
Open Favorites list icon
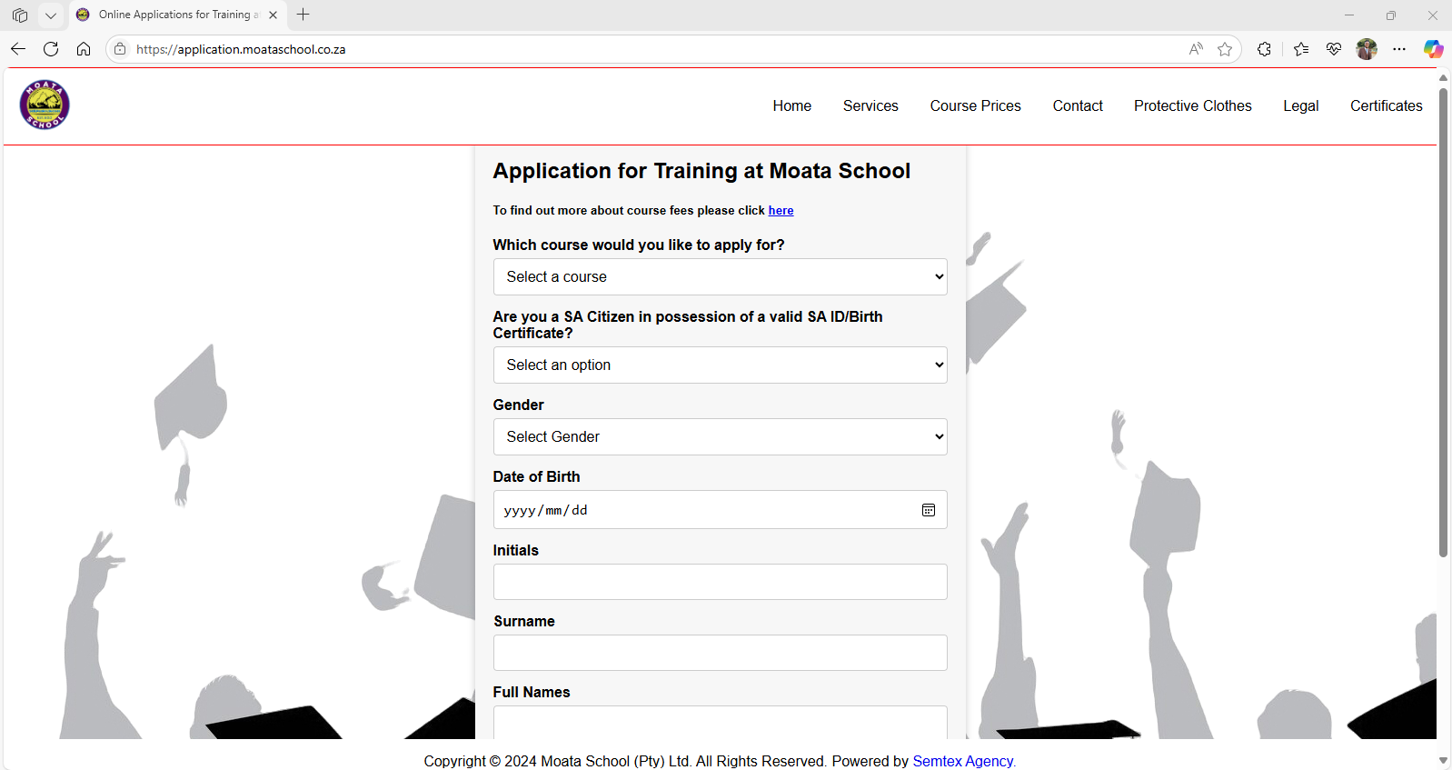point(1301,49)
